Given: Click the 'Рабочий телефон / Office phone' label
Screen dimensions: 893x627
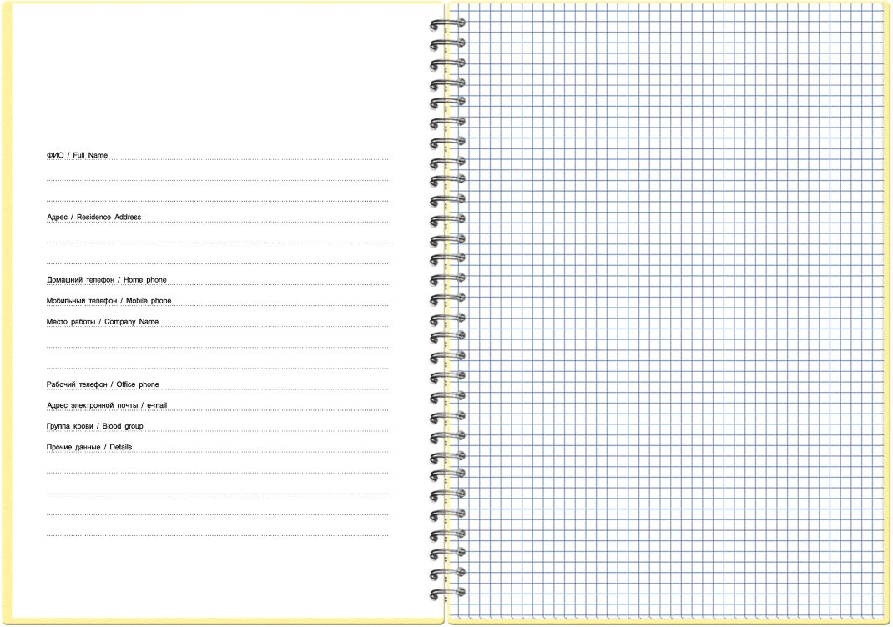Looking at the screenshot, I should [103, 384].
